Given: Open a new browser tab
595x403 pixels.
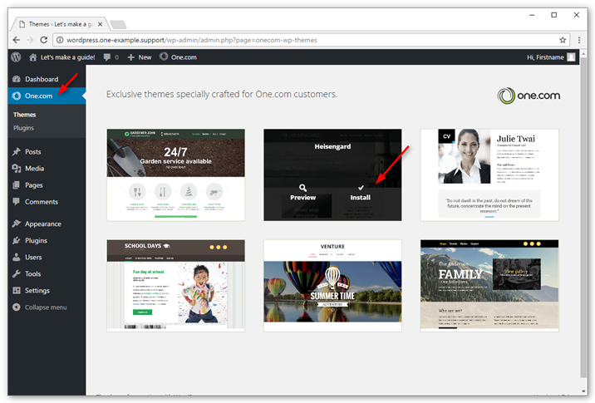Looking at the screenshot, I should [118, 25].
